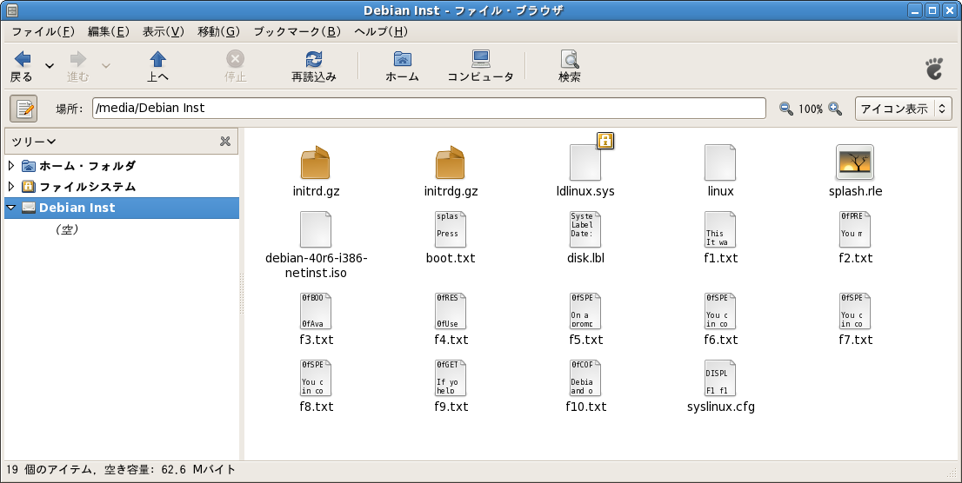Click the location path field
This screenshot has width=962, height=483.
(x=429, y=108)
